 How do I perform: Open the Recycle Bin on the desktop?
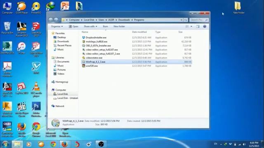coord(7,28)
